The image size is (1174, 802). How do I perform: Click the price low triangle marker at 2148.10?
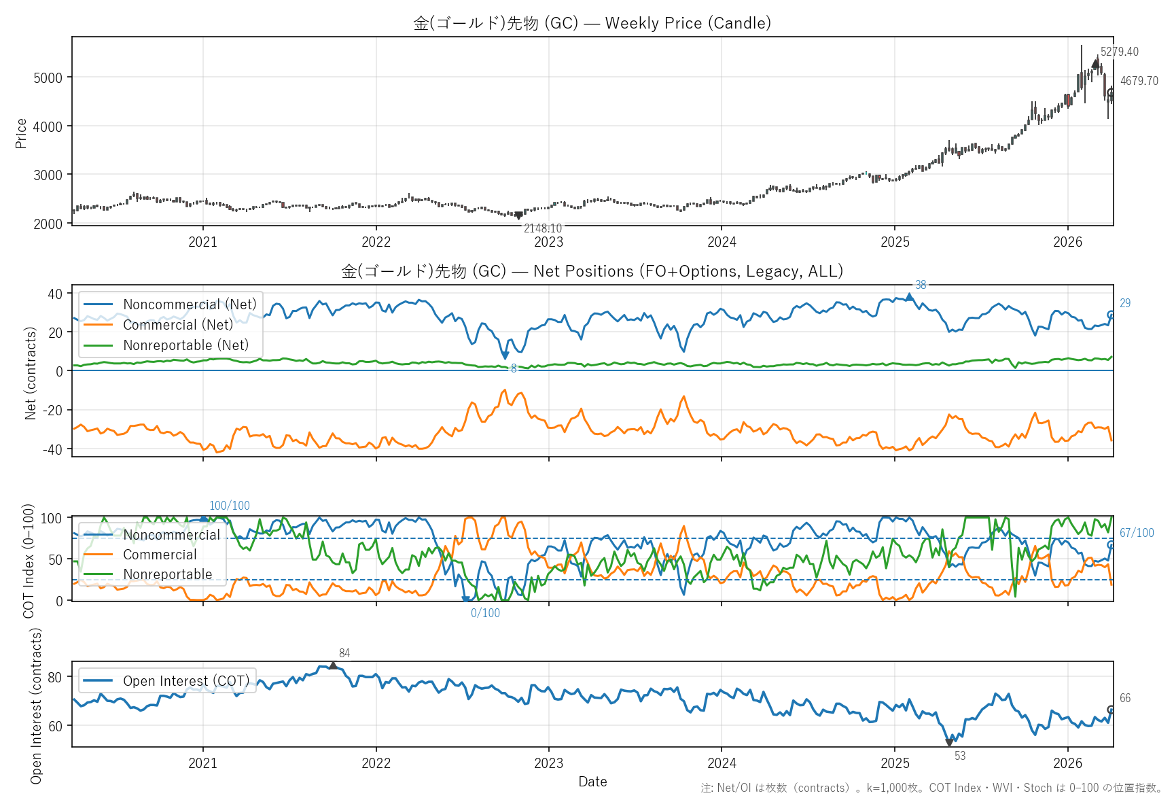click(x=519, y=216)
